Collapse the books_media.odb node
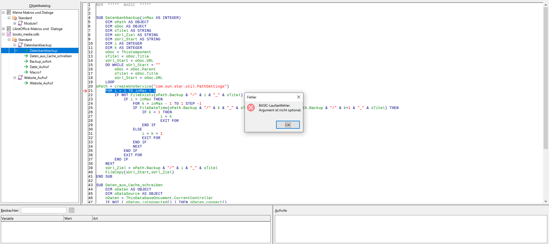The width and height of the screenshot is (549, 244). [x=3, y=34]
